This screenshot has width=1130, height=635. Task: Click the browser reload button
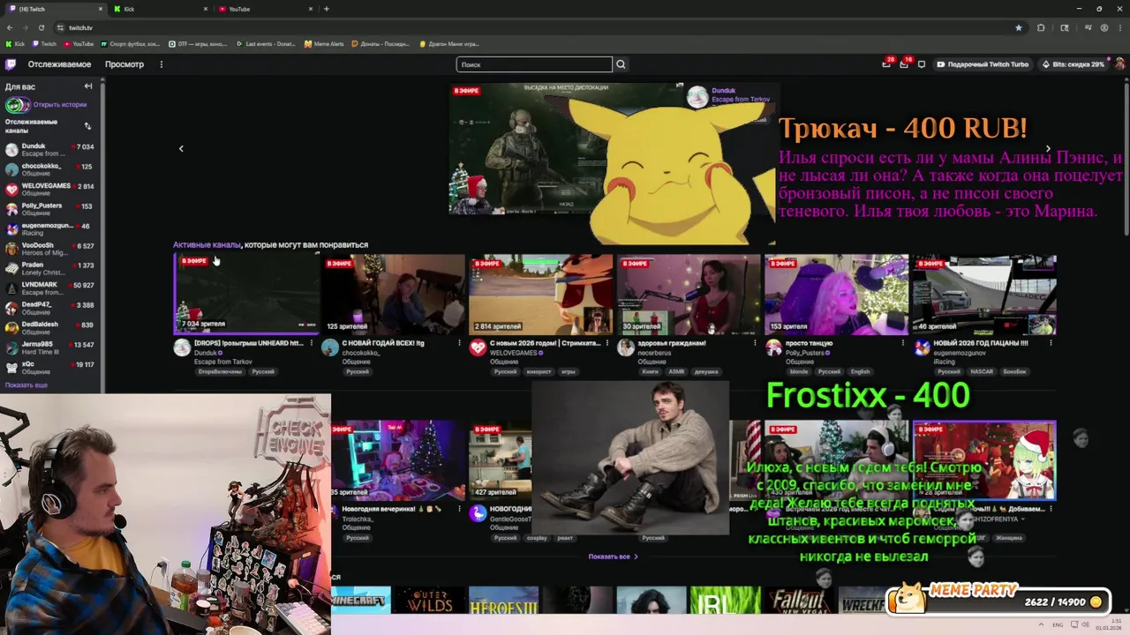[41, 27]
